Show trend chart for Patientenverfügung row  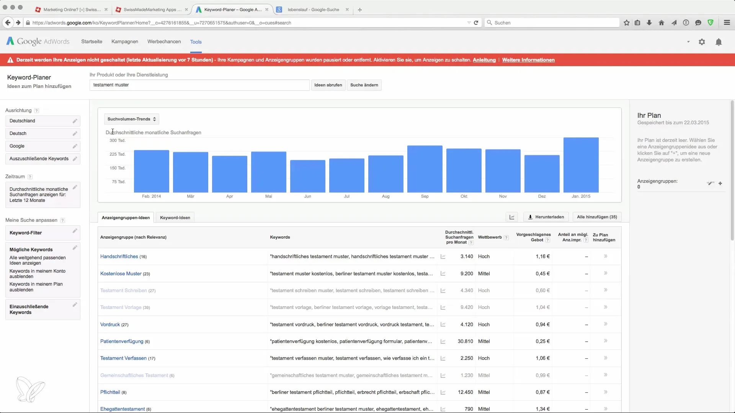click(443, 341)
